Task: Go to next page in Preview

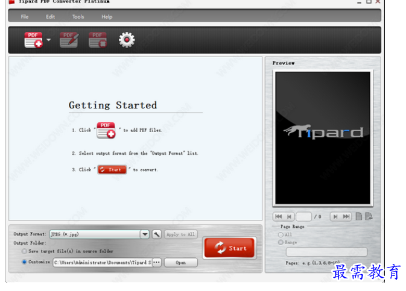Action: point(335,216)
